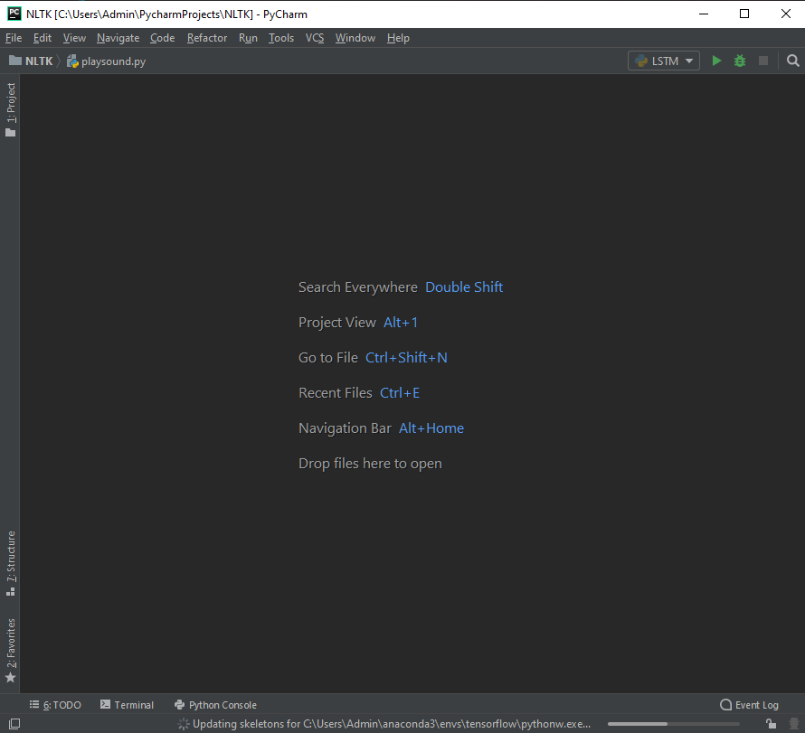The height and width of the screenshot is (733, 805).
Task: Click the Ctrl+Shift+N shortcut text
Action: 406,358
